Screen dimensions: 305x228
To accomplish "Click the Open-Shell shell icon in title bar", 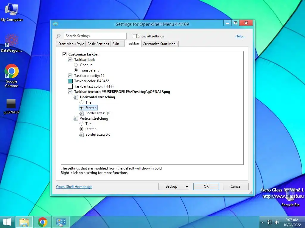I will [55, 24].
